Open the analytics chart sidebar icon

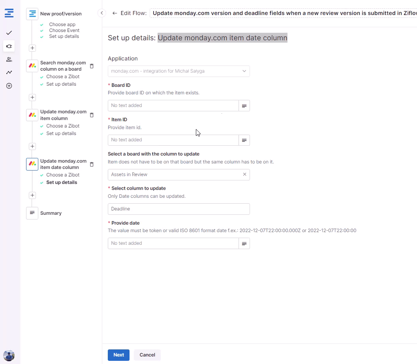pos(9,72)
